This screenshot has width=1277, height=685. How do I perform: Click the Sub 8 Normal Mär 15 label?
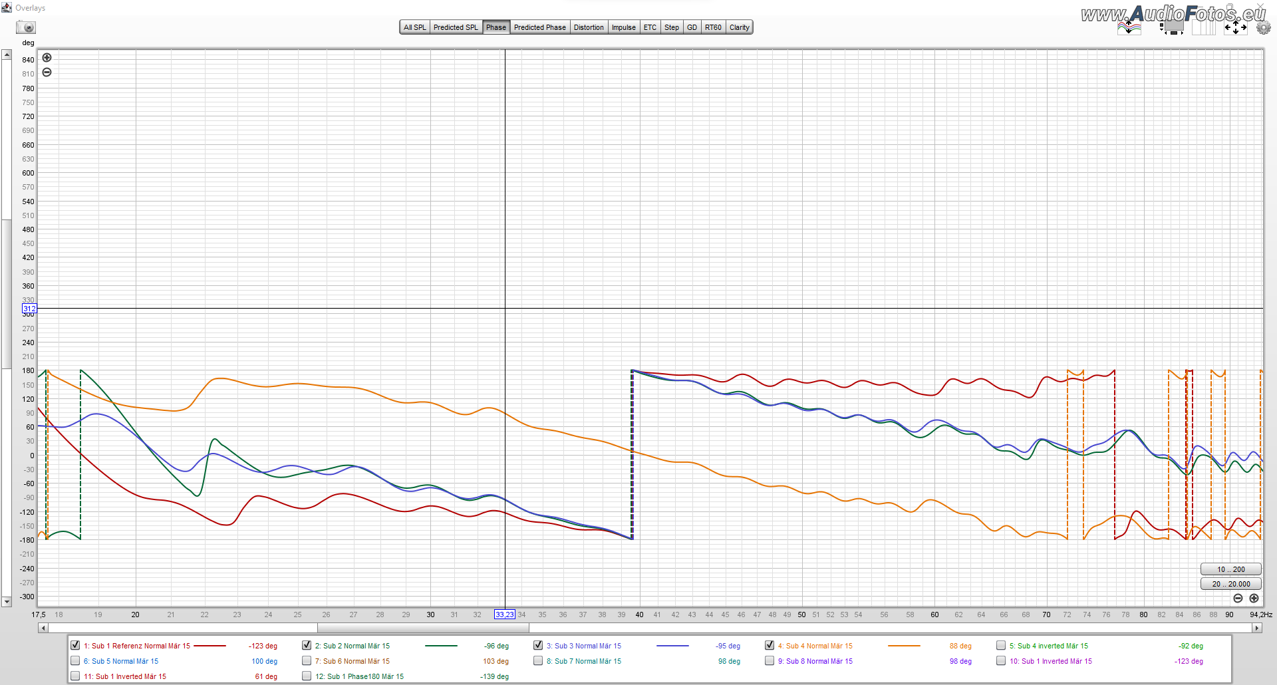[815, 661]
